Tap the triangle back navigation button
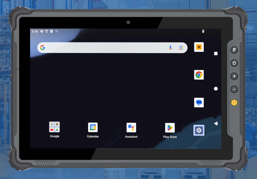257x179 pixels. click(216, 124)
